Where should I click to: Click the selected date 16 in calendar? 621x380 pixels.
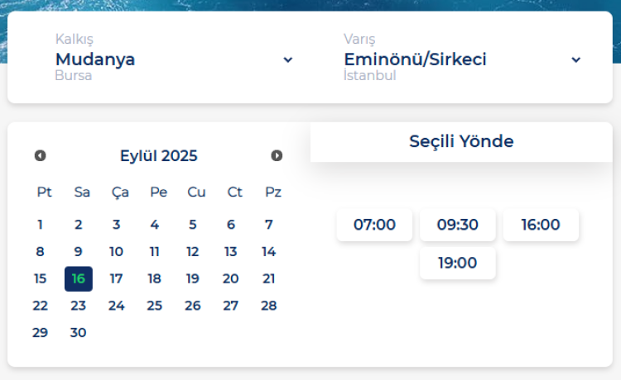(x=79, y=278)
